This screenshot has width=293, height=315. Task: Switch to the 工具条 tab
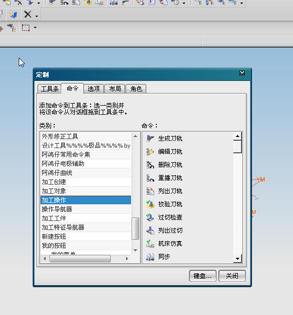click(x=50, y=89)
